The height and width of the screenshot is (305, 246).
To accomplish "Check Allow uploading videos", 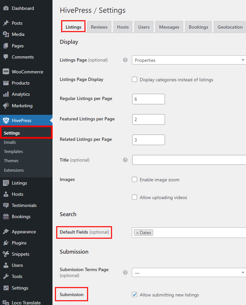I will click(134, 197).
